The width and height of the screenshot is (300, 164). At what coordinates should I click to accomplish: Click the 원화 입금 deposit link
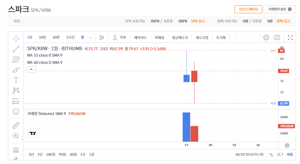[x=283, y=21]
